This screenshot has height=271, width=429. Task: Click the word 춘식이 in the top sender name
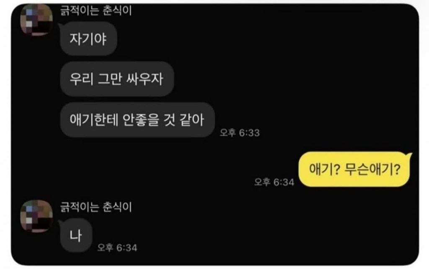click(x=117, y=10)
